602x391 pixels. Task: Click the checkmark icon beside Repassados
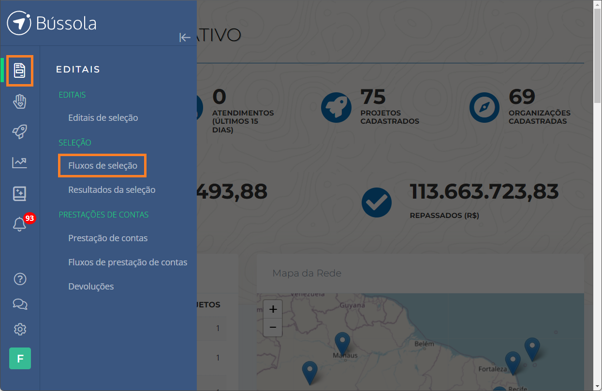[377, 203]
